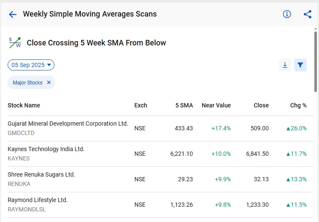Download the scan results

point(285,65)
